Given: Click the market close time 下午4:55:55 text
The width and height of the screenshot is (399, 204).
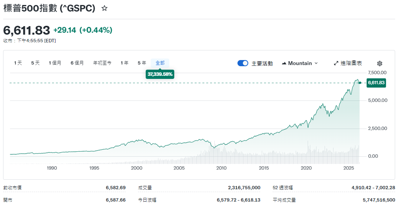Looking at the screenshot, I should pos(30,41).
